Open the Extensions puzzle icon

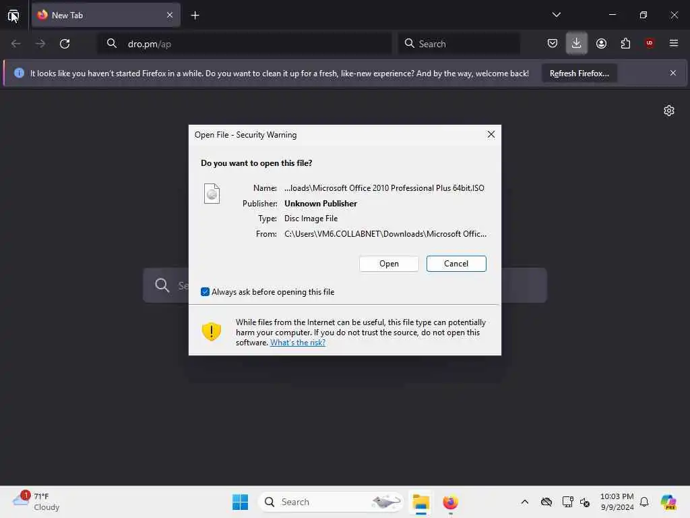[x=625, y=43]
